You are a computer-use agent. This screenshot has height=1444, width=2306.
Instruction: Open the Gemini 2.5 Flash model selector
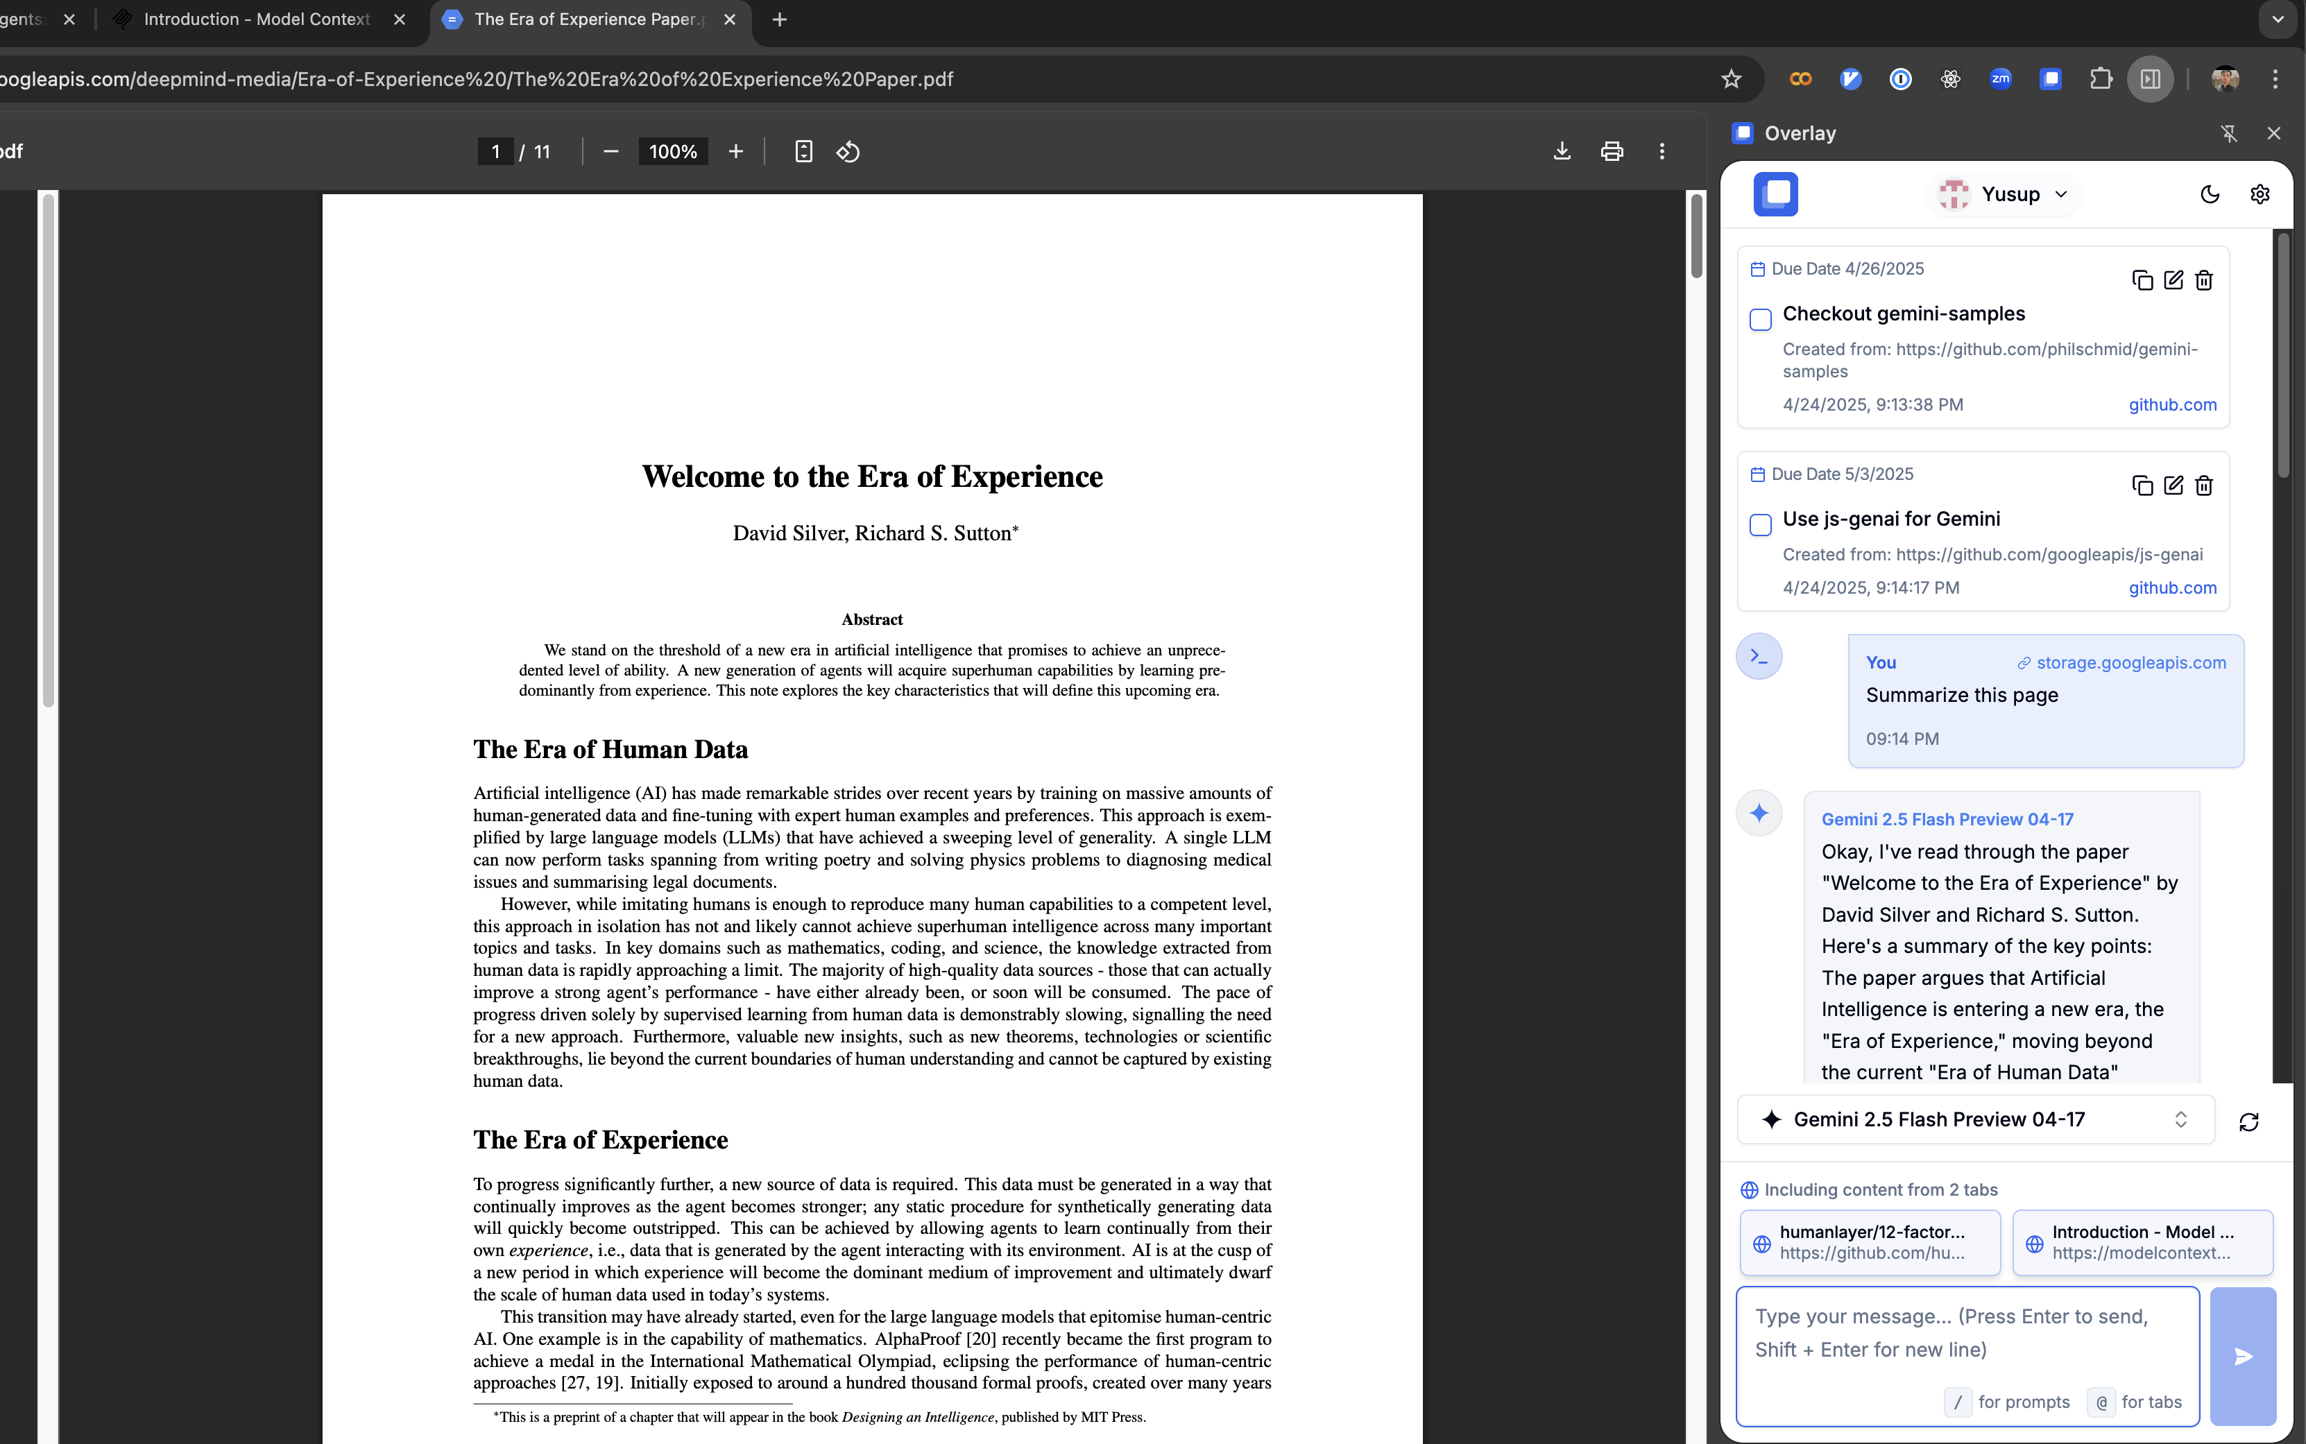tap(1974, 1119)
